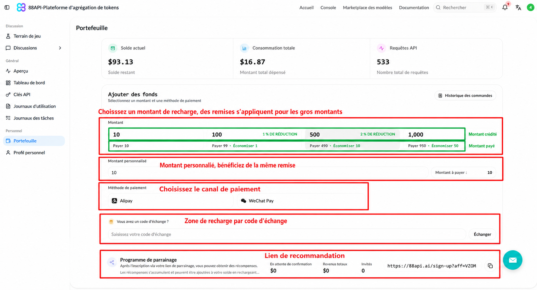Viewport: 537px width, 290px height.
Task: Choose WeChat Pay as payment method
Action: [x=301, y=201]
